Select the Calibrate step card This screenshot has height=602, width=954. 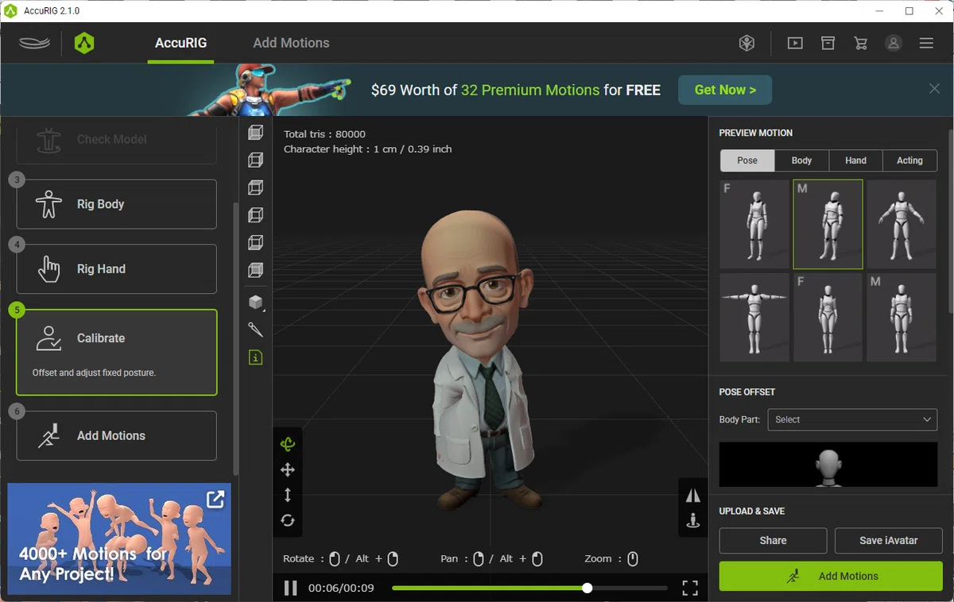click(x=117, y=353)
